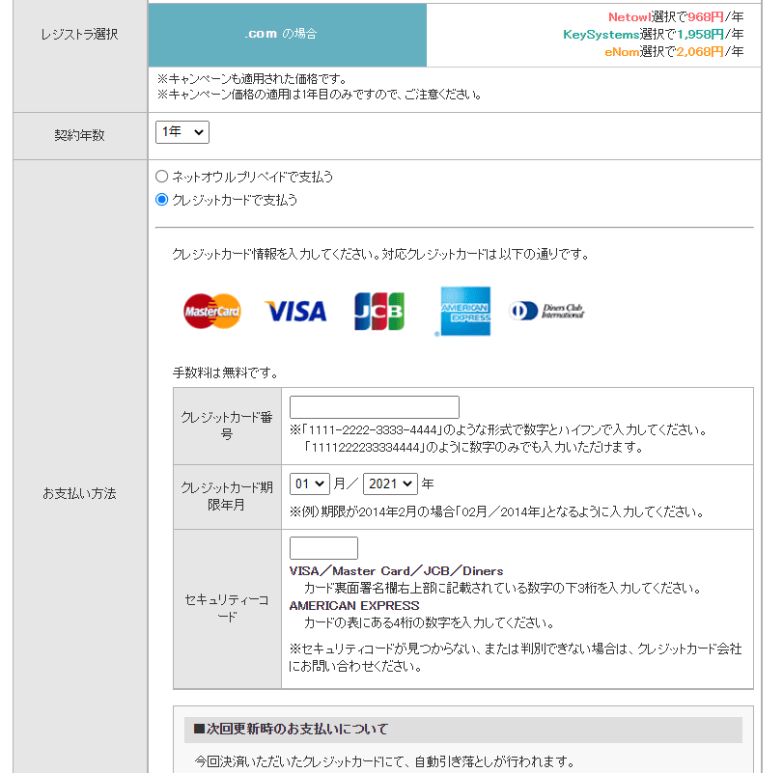Image resolution: width=783 pixels, height=773 pixels.
Task: Click the ■次回更新時のお支払いについて heading
Action: pos(291,729)
